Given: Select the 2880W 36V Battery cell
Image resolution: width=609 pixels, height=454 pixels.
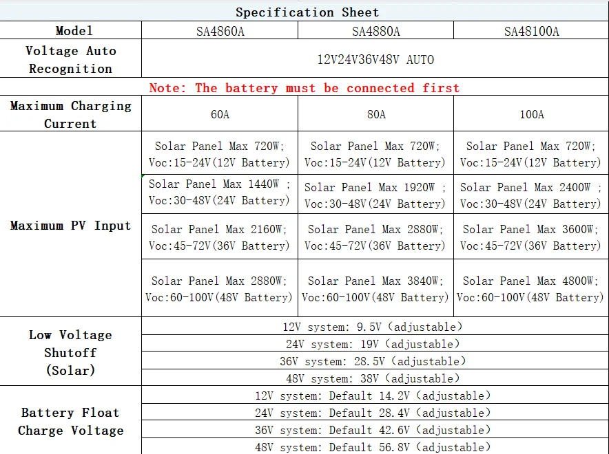Looking at the screenshot, I should (375, 236).
